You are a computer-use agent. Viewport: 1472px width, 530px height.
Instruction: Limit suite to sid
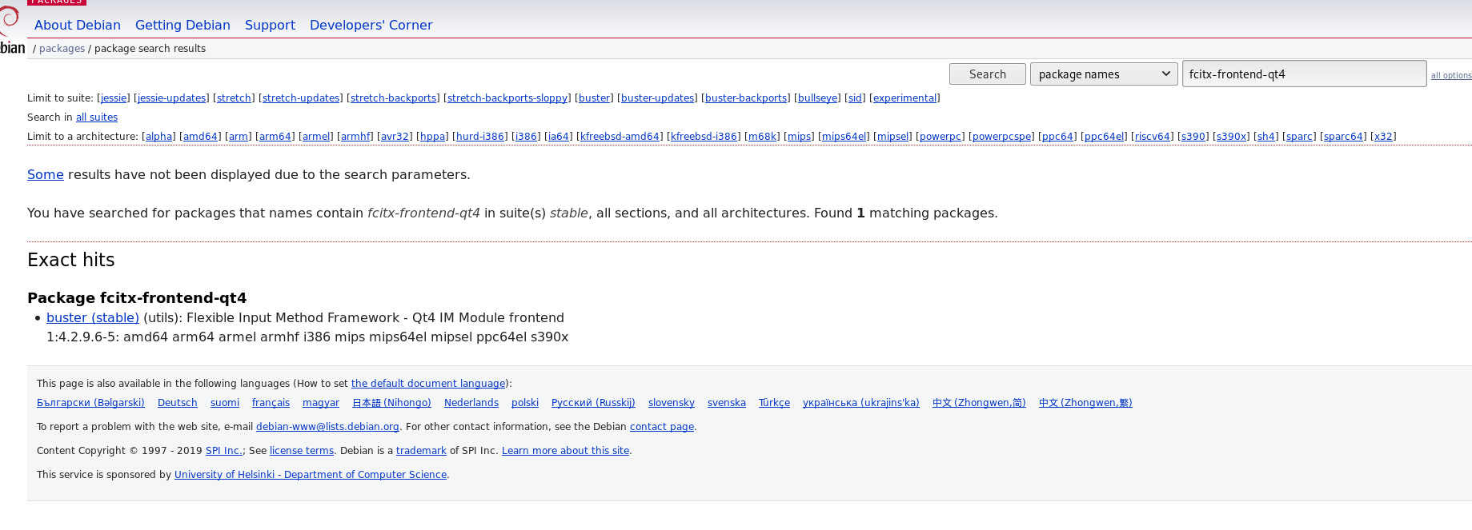(x=855, y=98)
